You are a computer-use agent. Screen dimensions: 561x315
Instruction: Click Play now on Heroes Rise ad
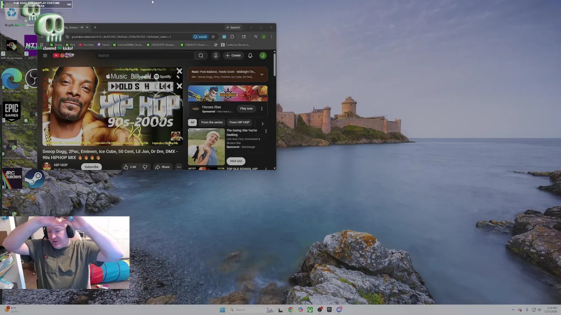click(x=246, y=108)
